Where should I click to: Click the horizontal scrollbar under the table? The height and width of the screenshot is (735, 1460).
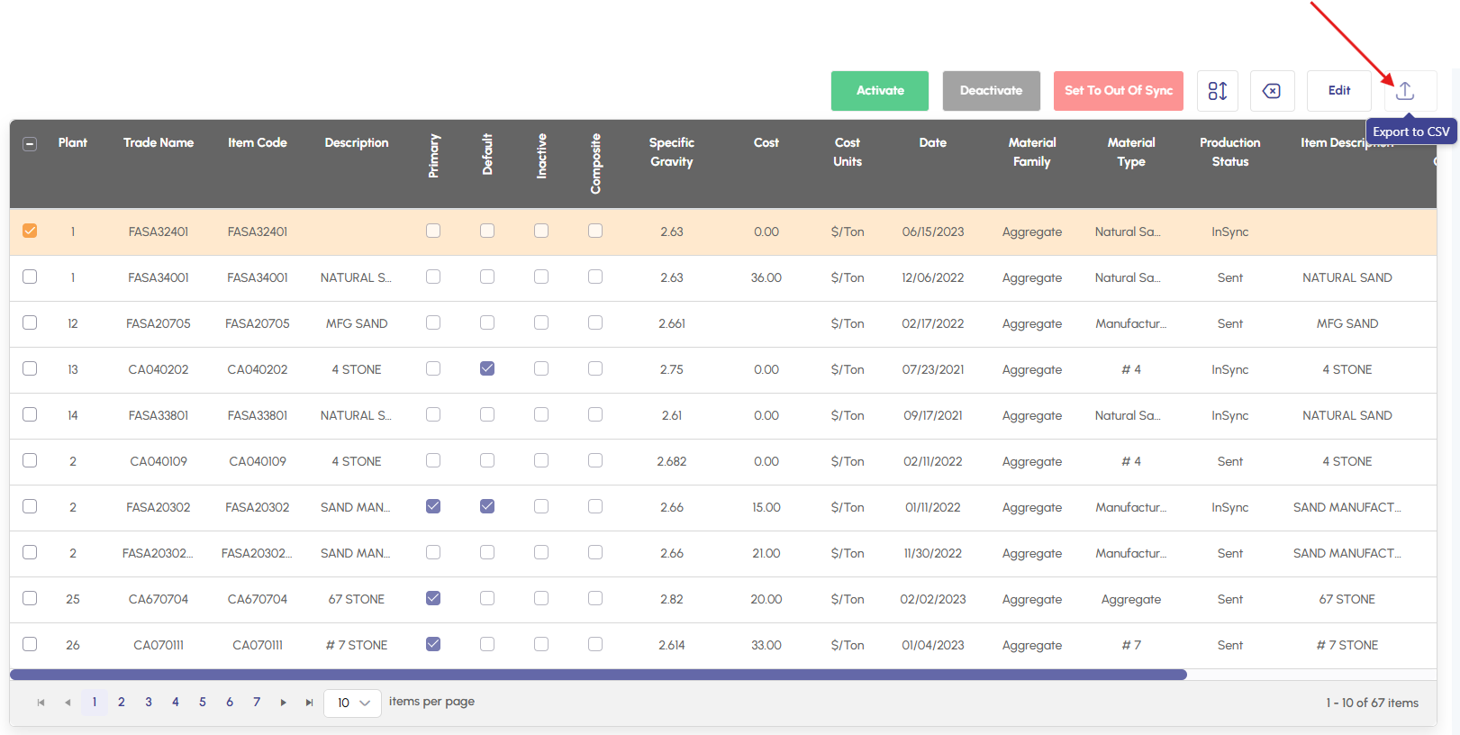[x=598, y=675]
